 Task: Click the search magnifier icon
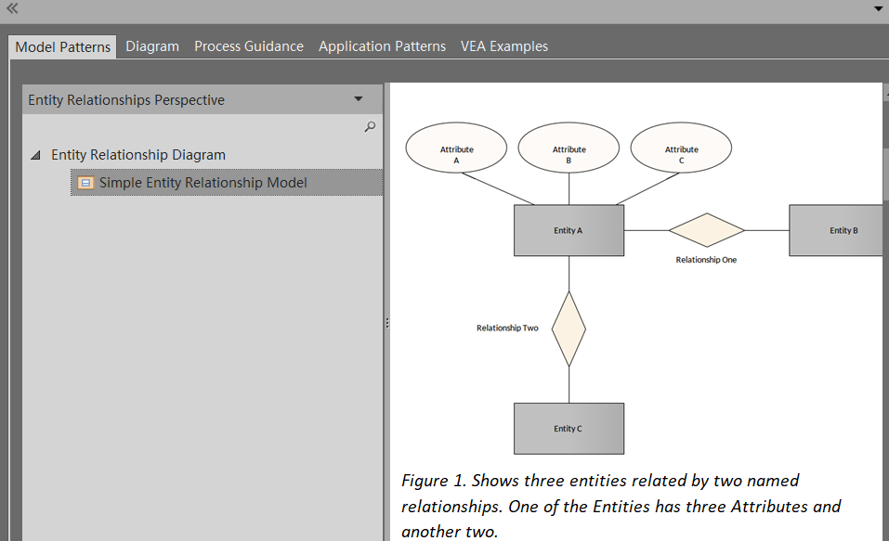(x=370, y=126)
